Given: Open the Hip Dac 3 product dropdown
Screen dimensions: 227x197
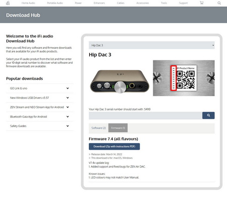Looking at the screenshot, I should [x=152, y=45].
